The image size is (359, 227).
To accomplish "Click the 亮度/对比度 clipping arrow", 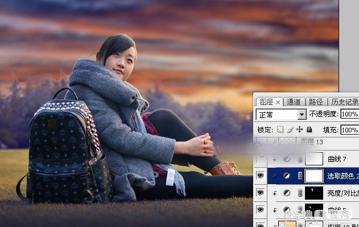I will coord(275,193).
